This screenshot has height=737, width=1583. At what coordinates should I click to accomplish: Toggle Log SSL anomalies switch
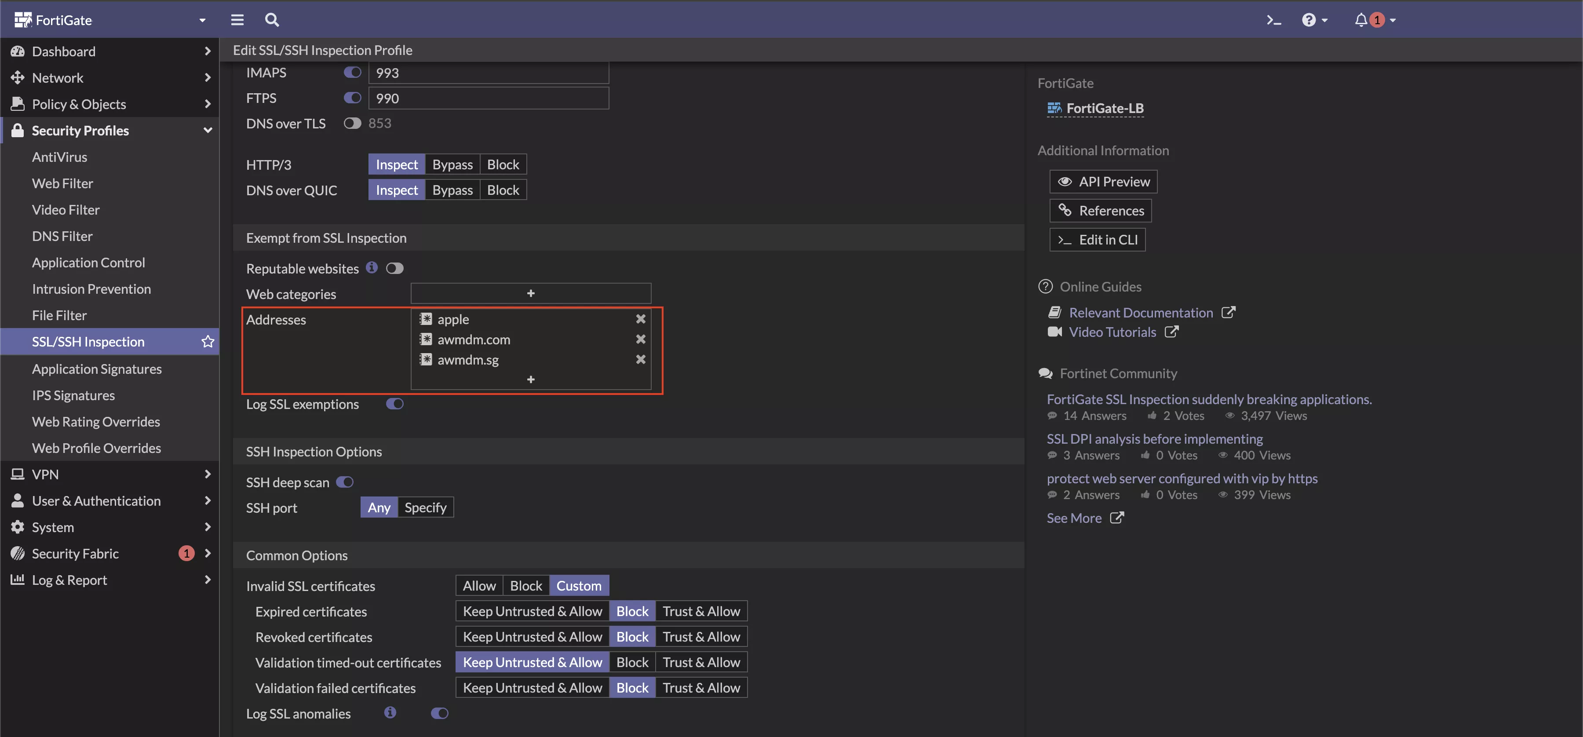click(439, 713)
